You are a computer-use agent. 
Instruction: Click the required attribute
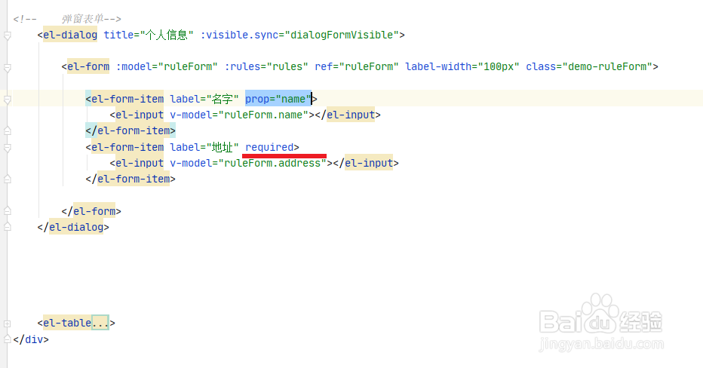269,148
